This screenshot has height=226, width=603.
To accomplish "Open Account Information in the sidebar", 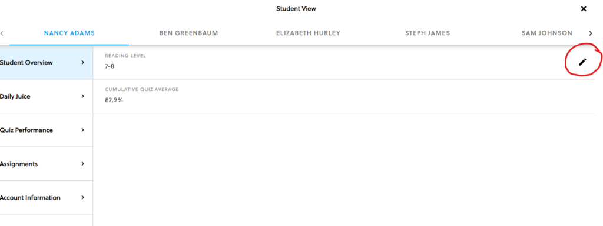I will [x=46, y=198].
